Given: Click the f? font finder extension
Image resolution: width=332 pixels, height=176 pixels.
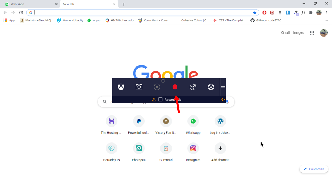Looking at the screenshot, I should (x=304, y=13).
